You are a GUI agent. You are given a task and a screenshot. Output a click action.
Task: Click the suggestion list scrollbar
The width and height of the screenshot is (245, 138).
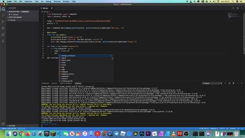click(113, 59)
